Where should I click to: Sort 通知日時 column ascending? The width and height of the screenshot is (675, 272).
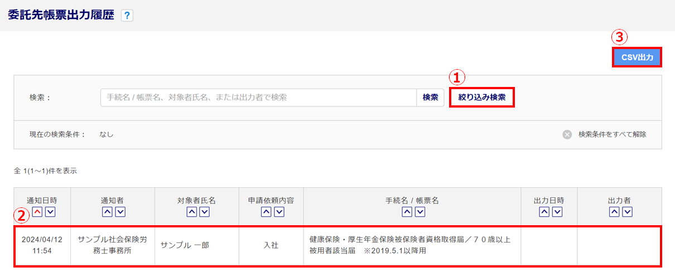coord(37,212)
